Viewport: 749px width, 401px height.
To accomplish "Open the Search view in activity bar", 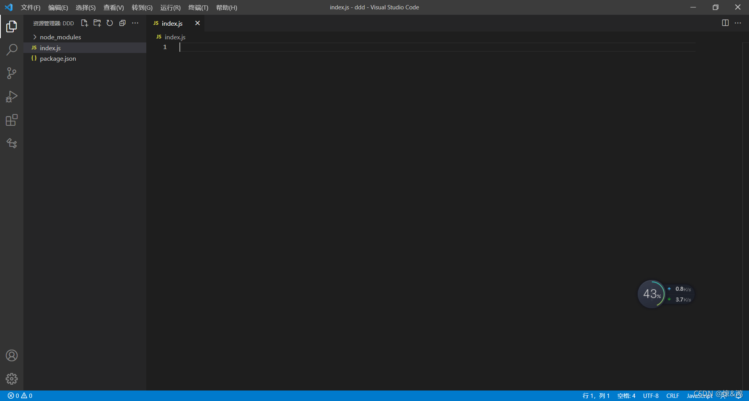I will click(x=12, y=50).
